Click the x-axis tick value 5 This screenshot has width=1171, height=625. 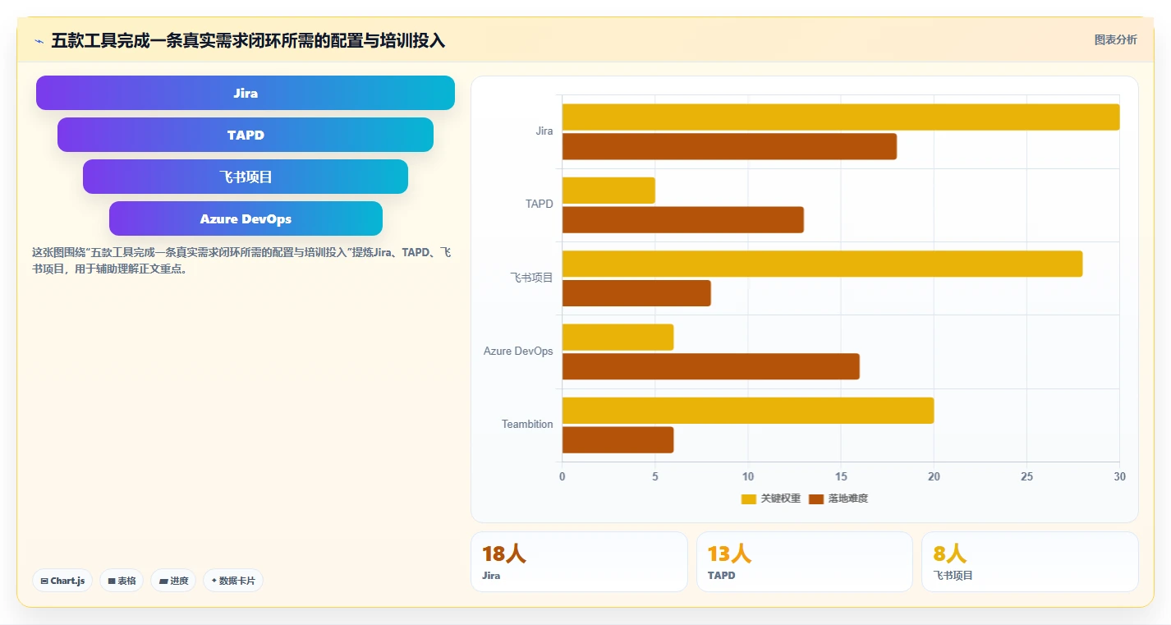655,477
